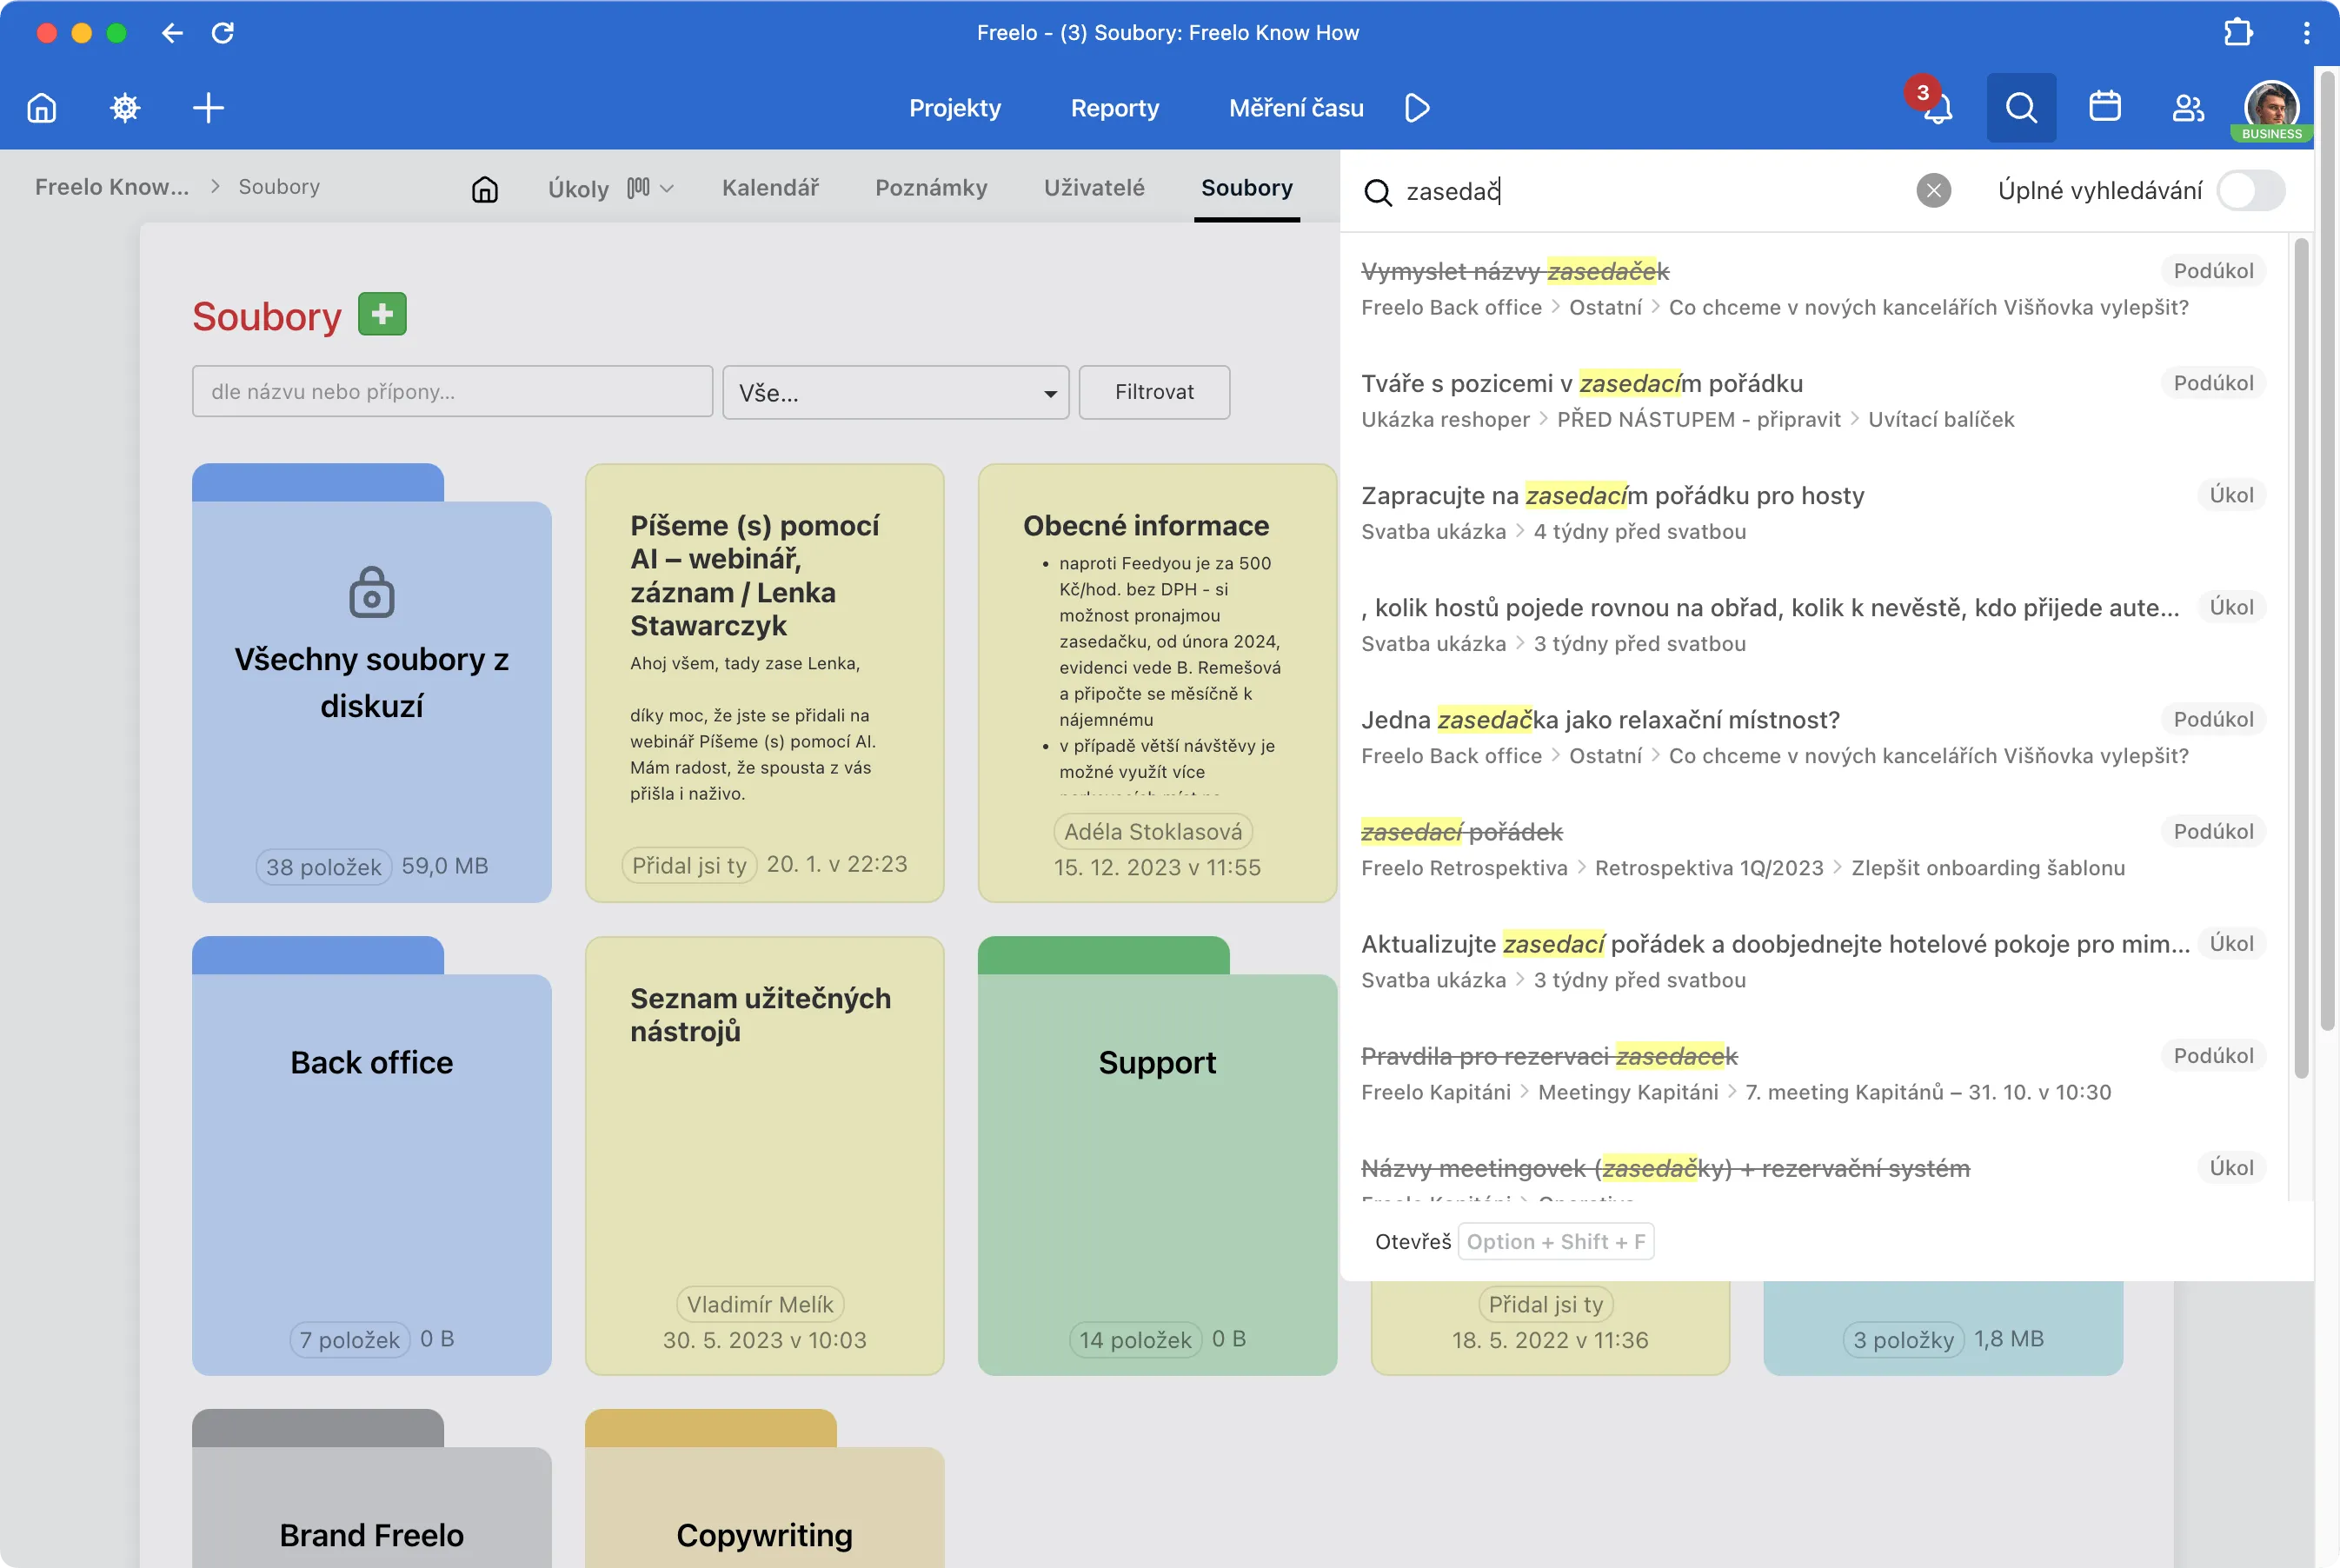2340x1568 pixels.
Task: Open Projekty menu
Action: [955, 107]
